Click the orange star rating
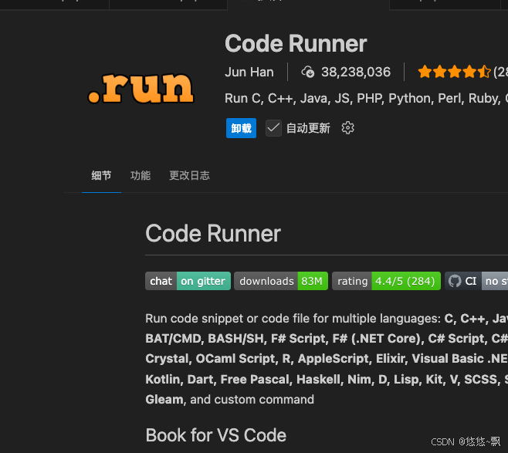Image resolution: width=508 pixels, height=453 pixels. click(454, 72)
